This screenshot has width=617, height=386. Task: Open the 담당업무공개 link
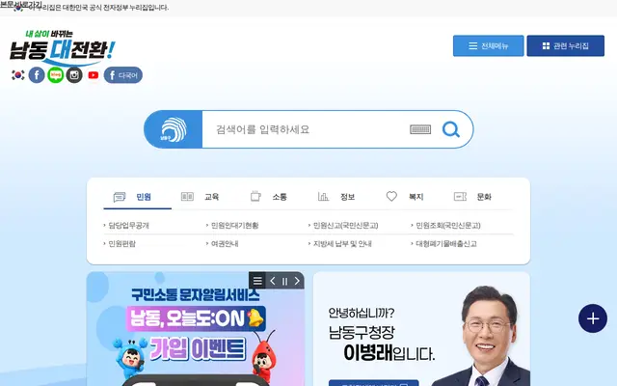coord(126,225)
